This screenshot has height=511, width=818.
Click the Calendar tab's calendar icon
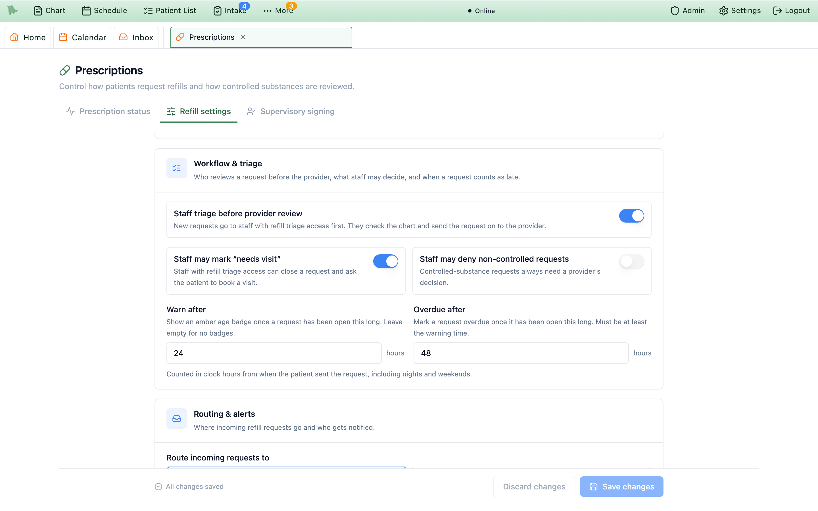point(63,37)
